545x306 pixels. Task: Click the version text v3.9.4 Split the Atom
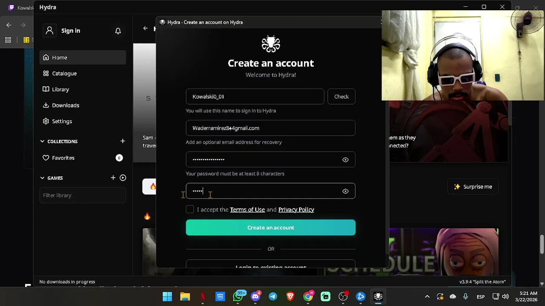tap(482, 282)
